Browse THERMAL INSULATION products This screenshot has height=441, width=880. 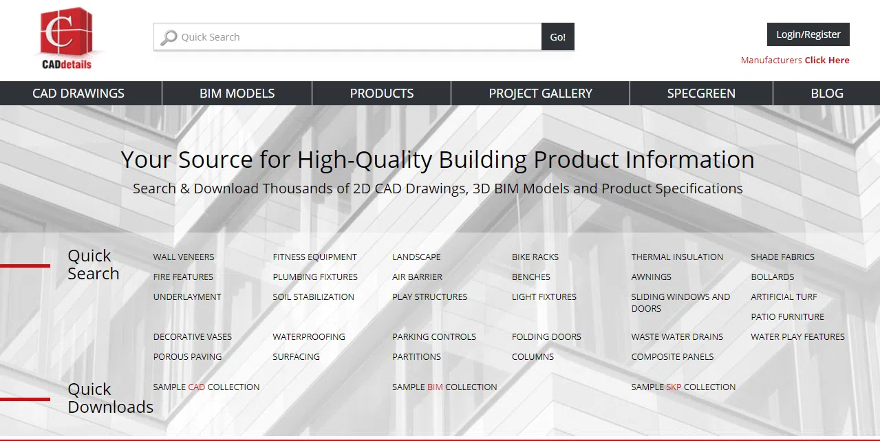[x=677, y=257]
